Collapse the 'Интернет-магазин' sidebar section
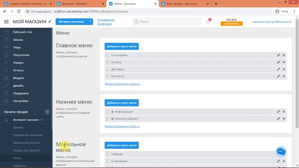299x168 pixels. pos(47,120)
